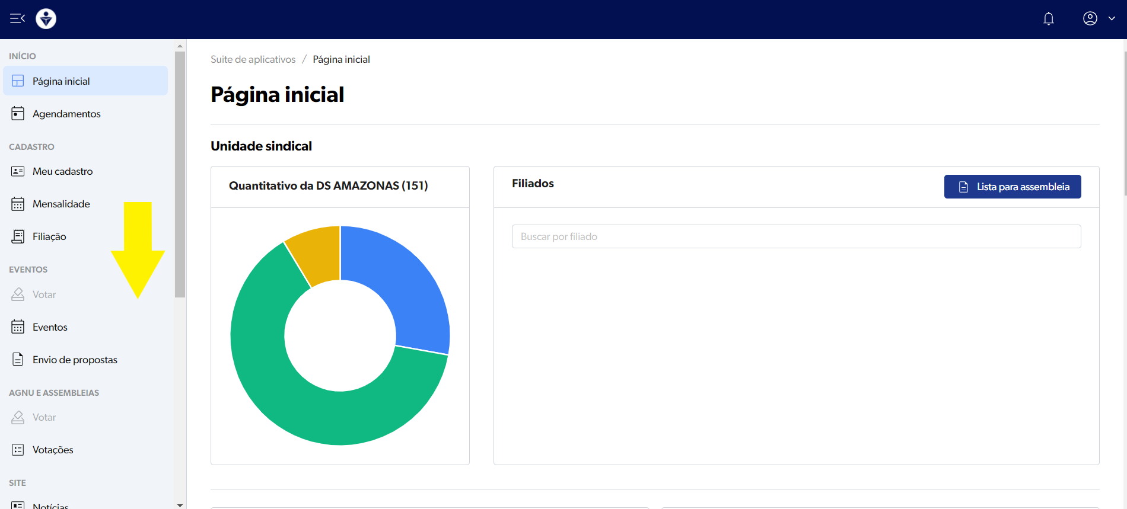Collapse the sidebar with the hamburger icon
This screenshot has width=1127, height=509.
click(x=17, y=18)
